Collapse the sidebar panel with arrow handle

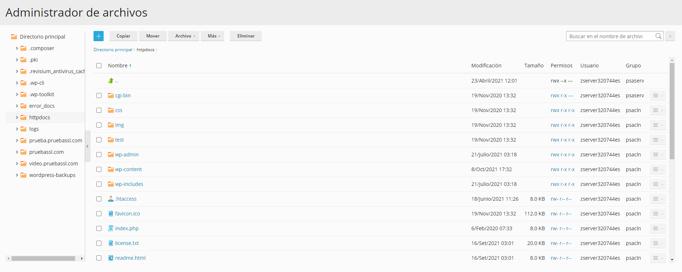pos(87,146)
